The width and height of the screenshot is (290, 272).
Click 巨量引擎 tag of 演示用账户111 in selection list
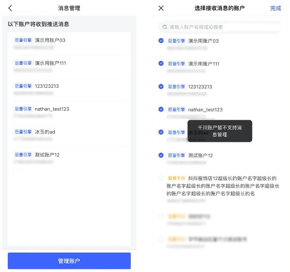pyautogui.click(x=177, y=64)
